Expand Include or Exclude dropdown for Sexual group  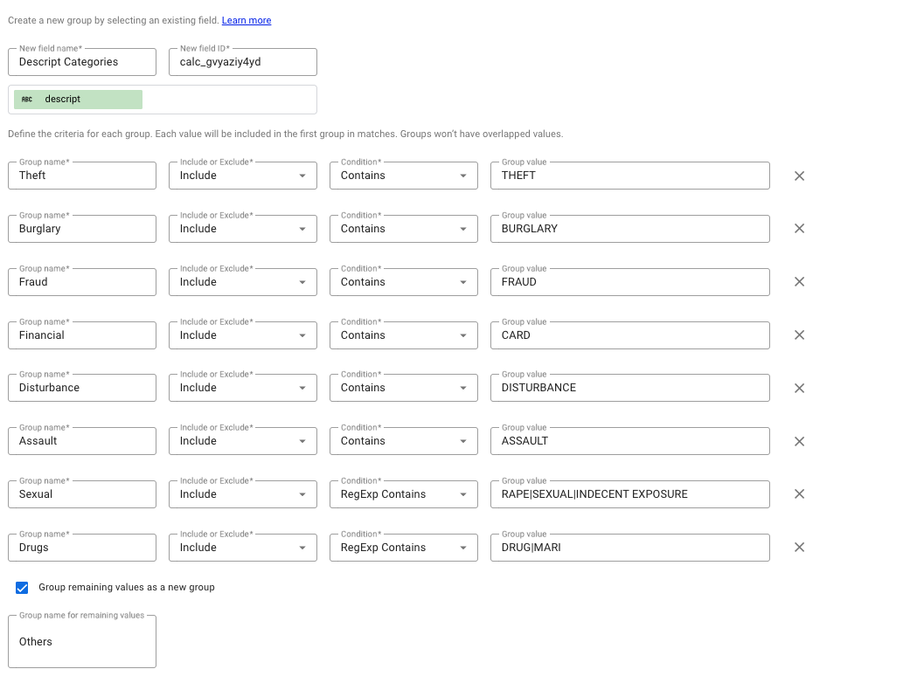[x=242, y=494]
